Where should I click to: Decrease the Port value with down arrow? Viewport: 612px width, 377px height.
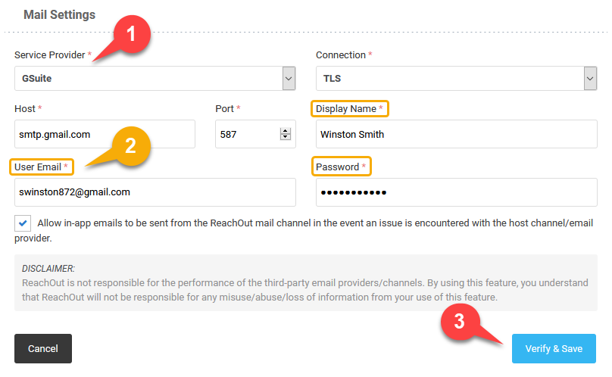[286, 137]
